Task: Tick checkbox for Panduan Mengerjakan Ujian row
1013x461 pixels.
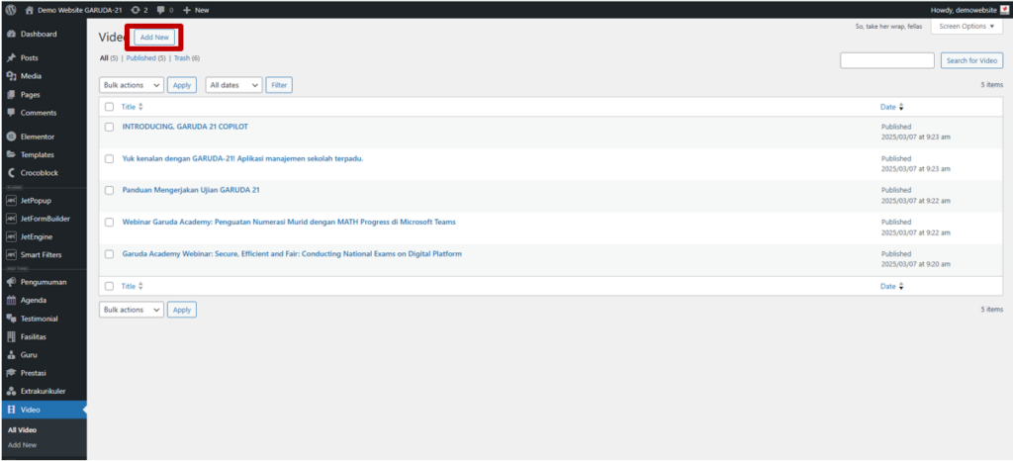Action: coord(109,191)
